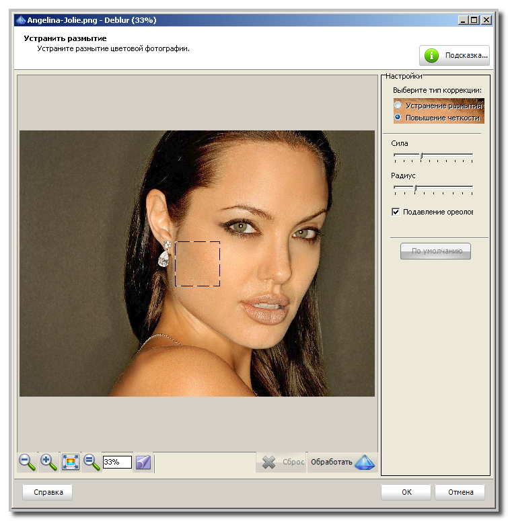
Task: Confirm with the OK button
Action: point(406,492)
